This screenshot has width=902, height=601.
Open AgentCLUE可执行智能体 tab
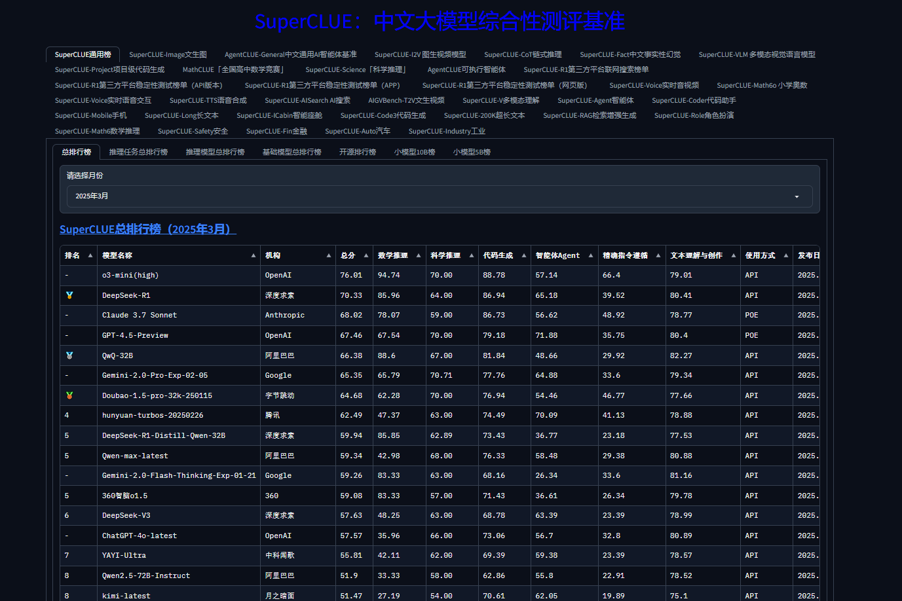(x=466, y=69)
